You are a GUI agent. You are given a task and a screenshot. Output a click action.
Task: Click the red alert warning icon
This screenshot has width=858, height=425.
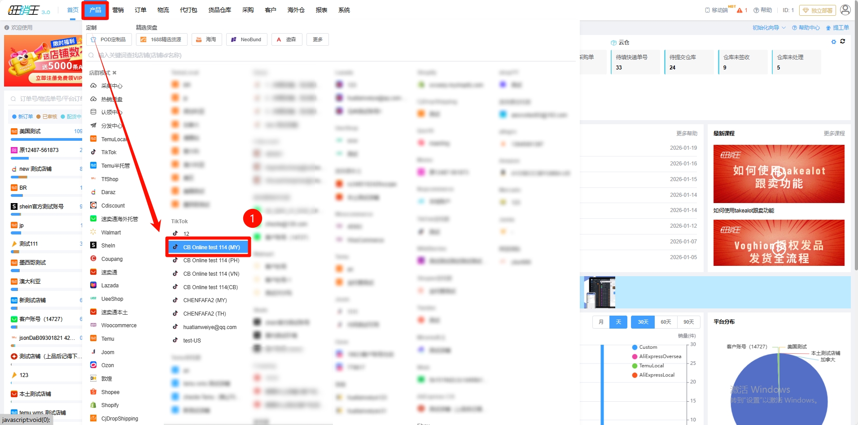coord(740,10)
